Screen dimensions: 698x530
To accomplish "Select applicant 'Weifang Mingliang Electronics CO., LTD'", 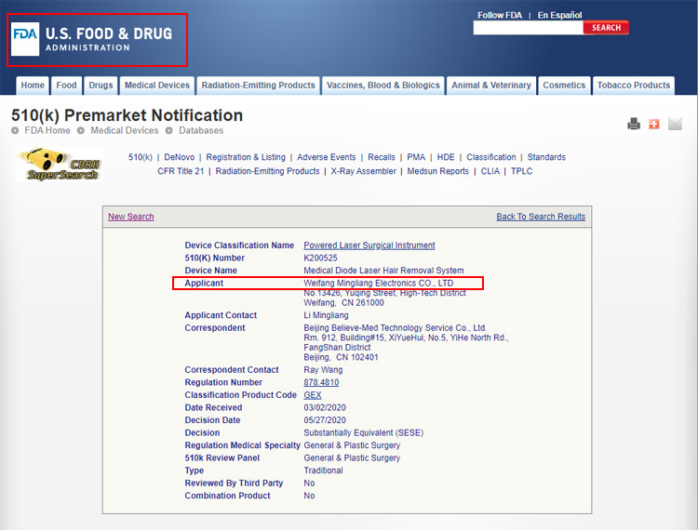I will (379, 283).
